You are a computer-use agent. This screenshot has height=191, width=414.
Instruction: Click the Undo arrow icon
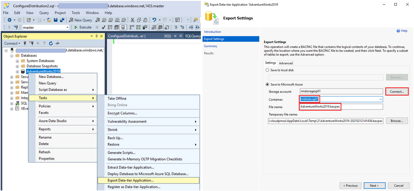pos(154,20)
